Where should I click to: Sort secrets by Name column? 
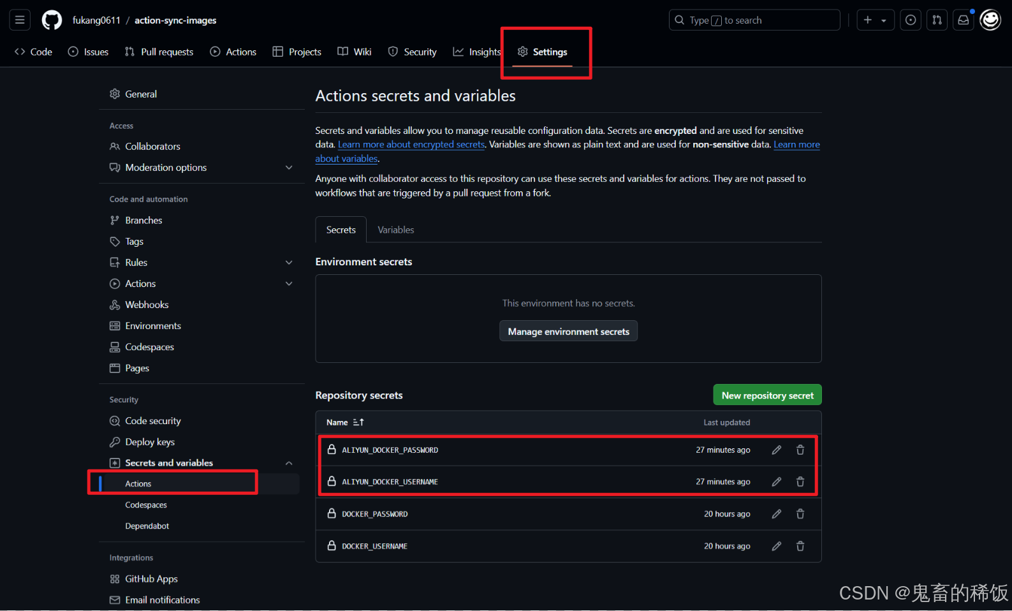click(345, 422)
